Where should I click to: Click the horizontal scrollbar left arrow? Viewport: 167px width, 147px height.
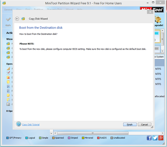click(x=55, y=133)
